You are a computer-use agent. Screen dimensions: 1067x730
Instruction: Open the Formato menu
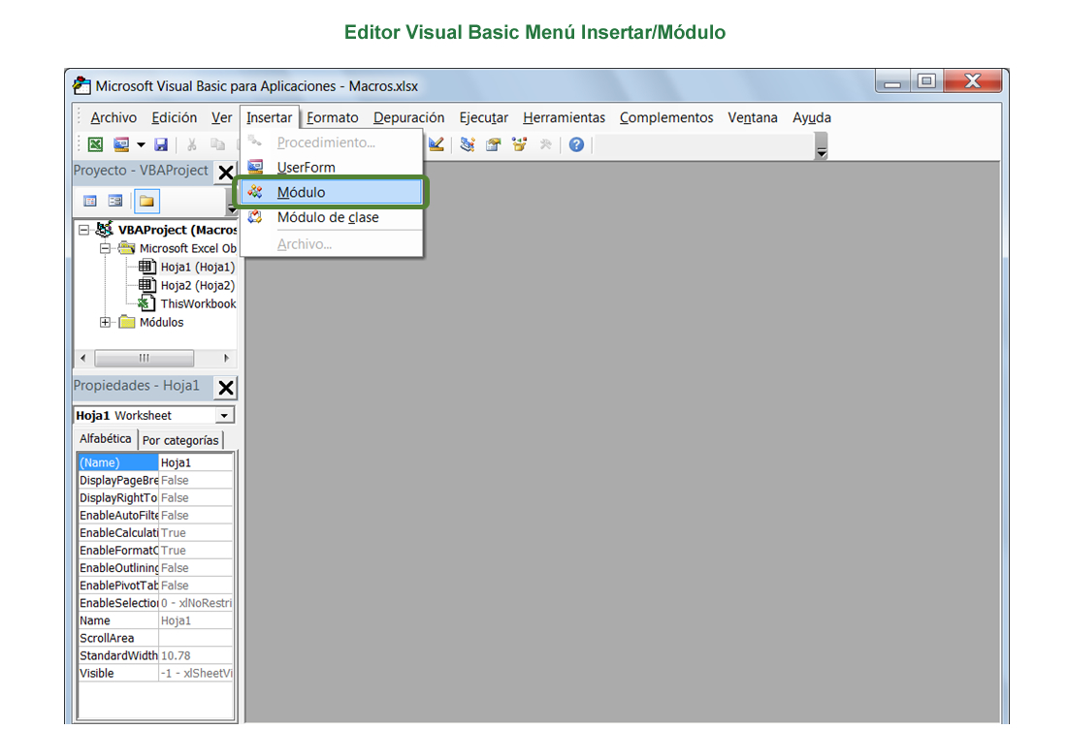coord(332,117)
